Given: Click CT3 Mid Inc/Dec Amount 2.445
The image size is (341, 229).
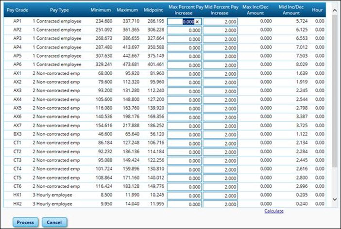Looking at the screenshot, I should (x=302, y=160).
